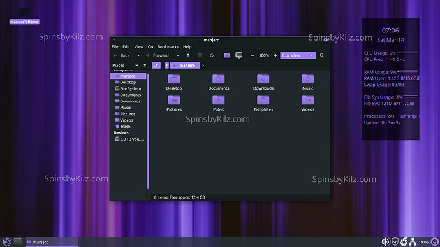Open the Downloads folder icon
440x247 pixels.
click(263, 79)
